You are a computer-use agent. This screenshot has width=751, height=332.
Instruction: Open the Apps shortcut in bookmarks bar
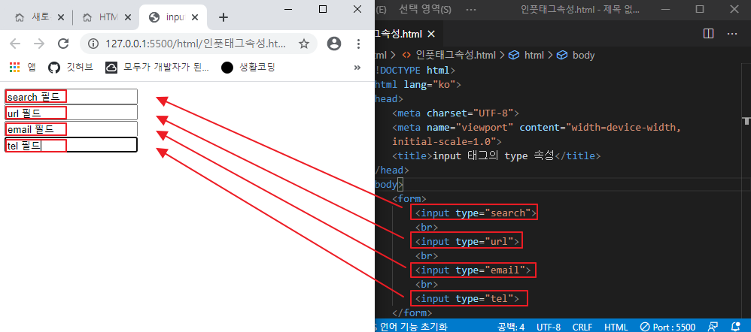23,68
